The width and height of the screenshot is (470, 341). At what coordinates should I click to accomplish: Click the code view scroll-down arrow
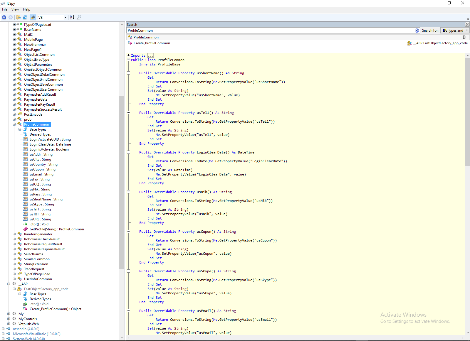pos(467,333)
